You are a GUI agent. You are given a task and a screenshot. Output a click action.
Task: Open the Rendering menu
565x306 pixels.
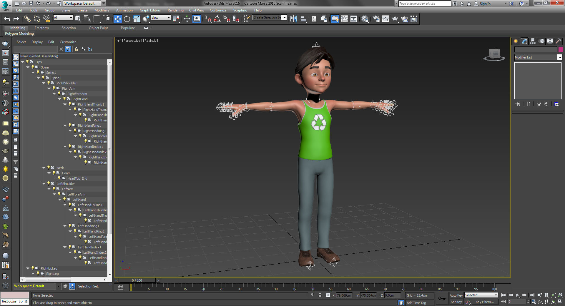tap(175, 10)
